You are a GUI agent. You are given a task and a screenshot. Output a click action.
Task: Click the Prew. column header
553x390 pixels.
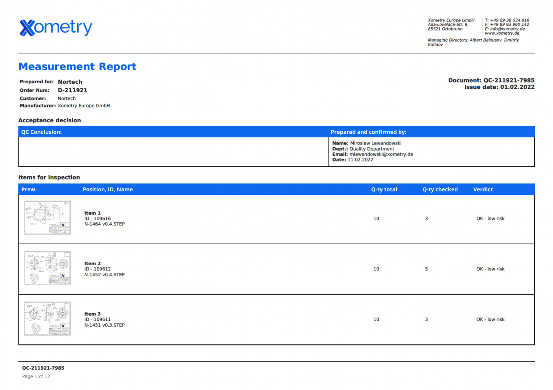point(29,189)
